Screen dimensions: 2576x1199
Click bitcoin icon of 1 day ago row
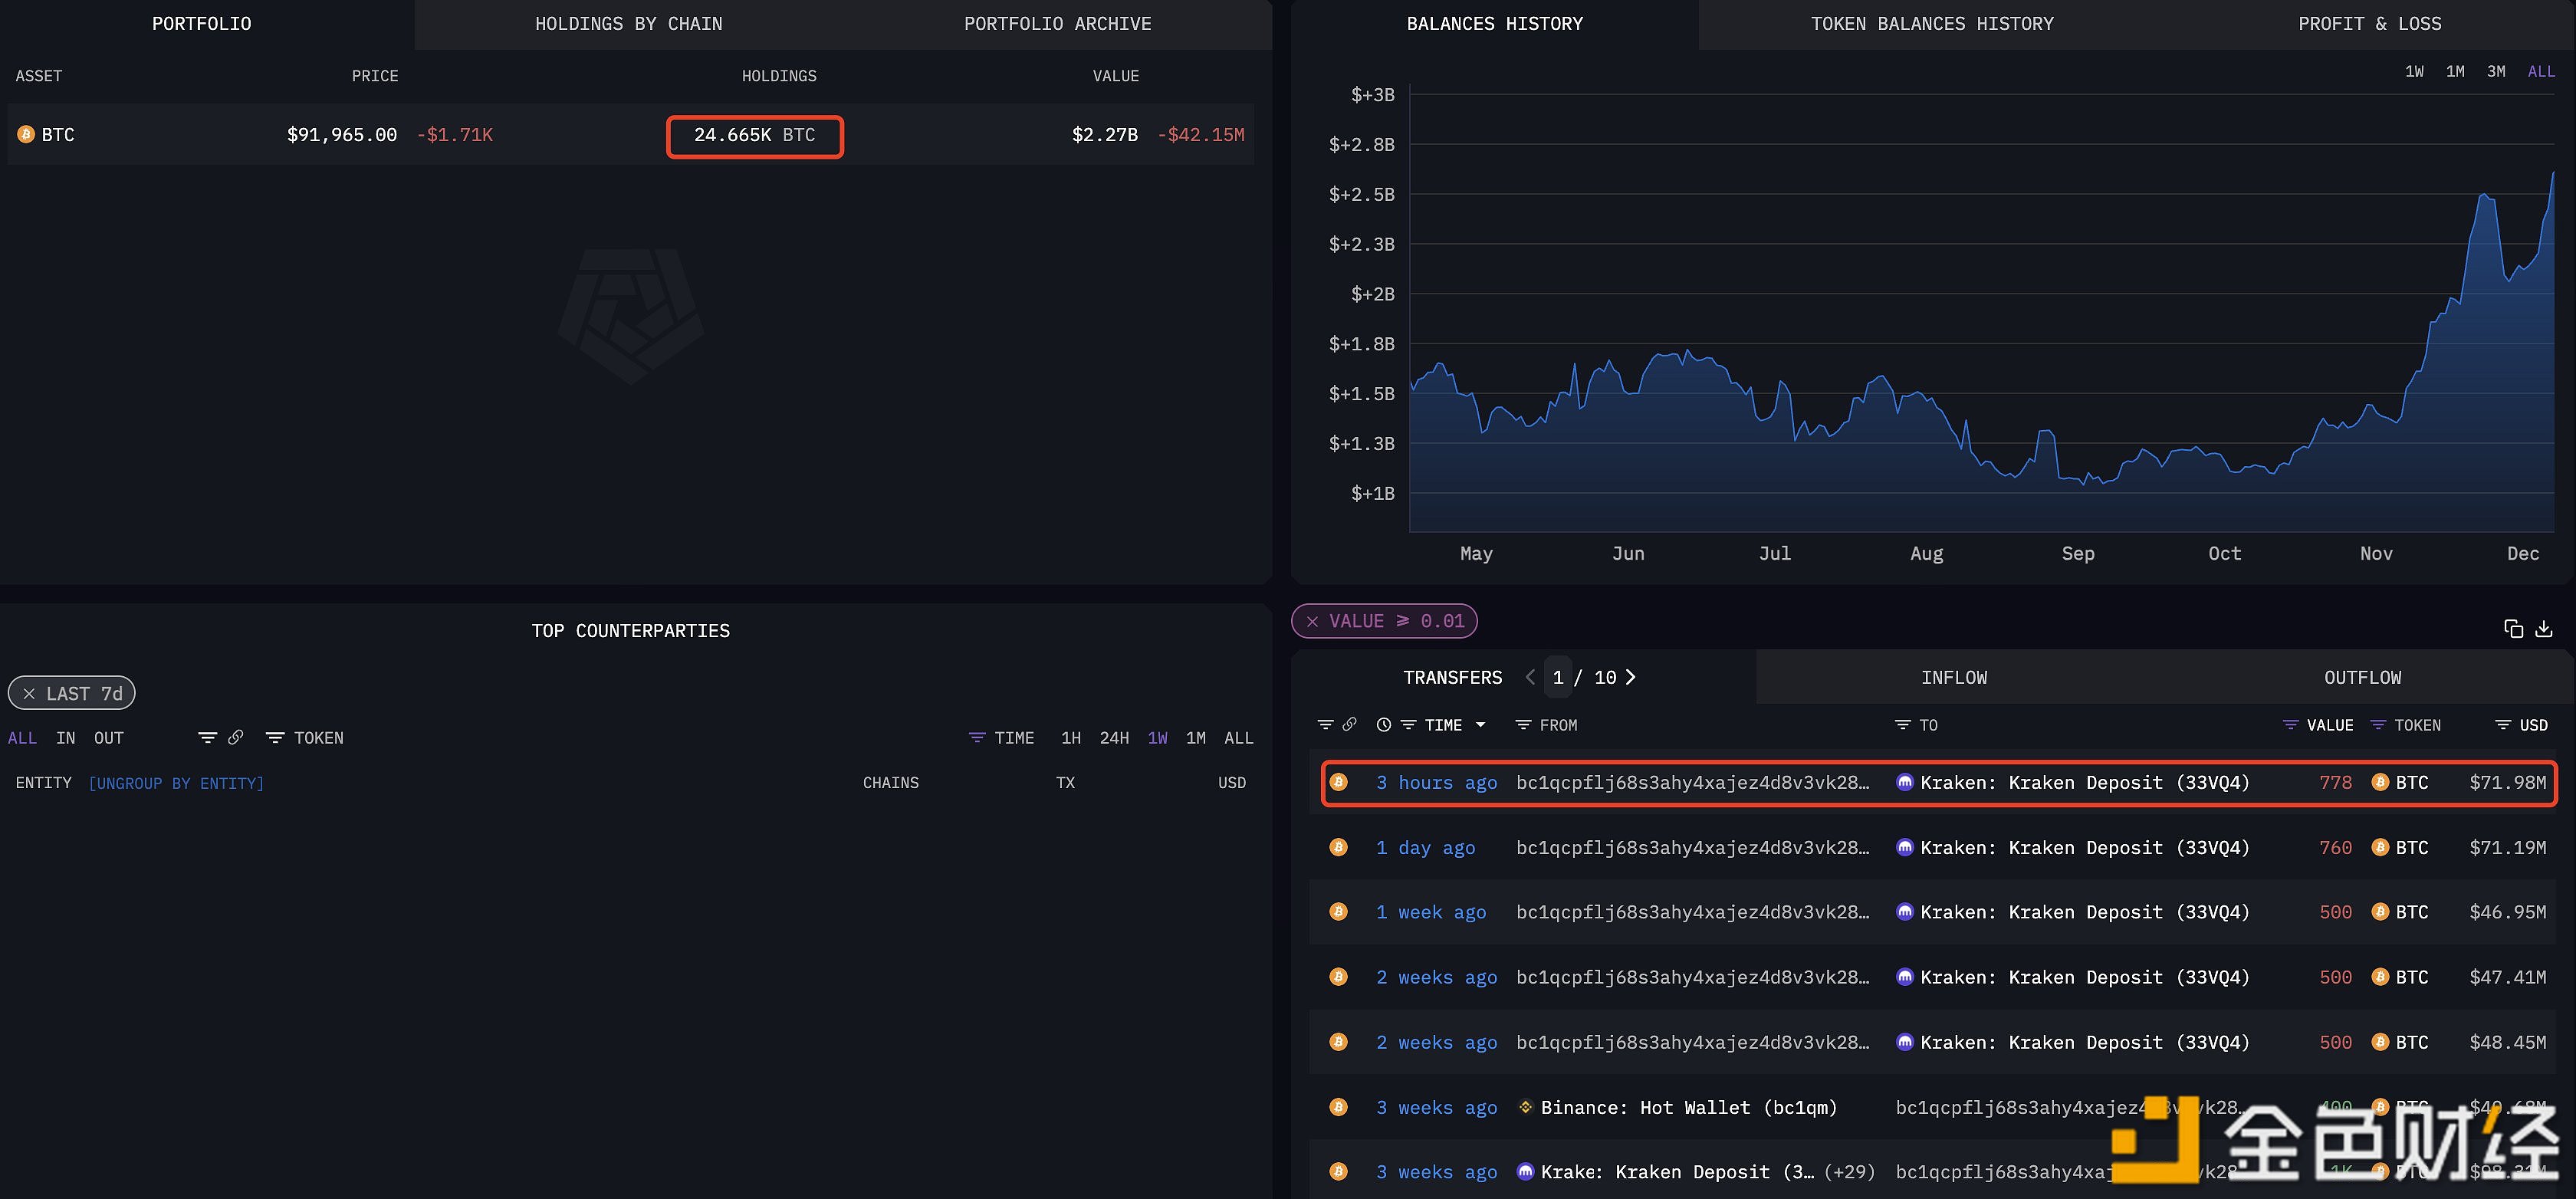pos(1338,847)
